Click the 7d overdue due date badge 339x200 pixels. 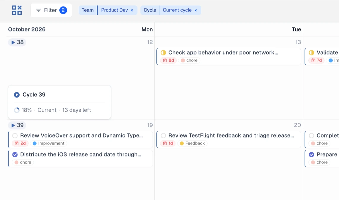(x=316, y=60)
